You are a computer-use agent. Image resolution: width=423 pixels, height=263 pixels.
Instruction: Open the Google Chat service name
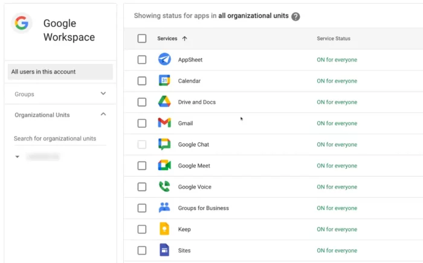click(193, 145)
